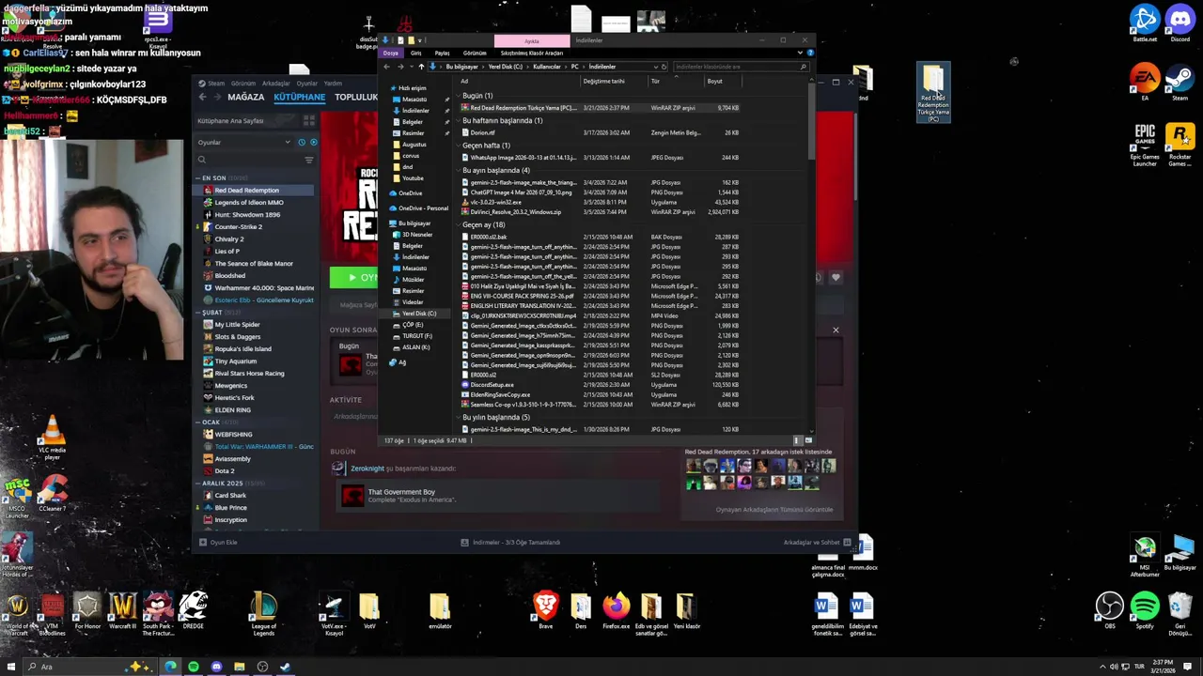Select Red Dead Redemption Türkçe Yama zip file
This screenshot has height=676, width=1203.
pyautogui.click(x=601, y=108)
